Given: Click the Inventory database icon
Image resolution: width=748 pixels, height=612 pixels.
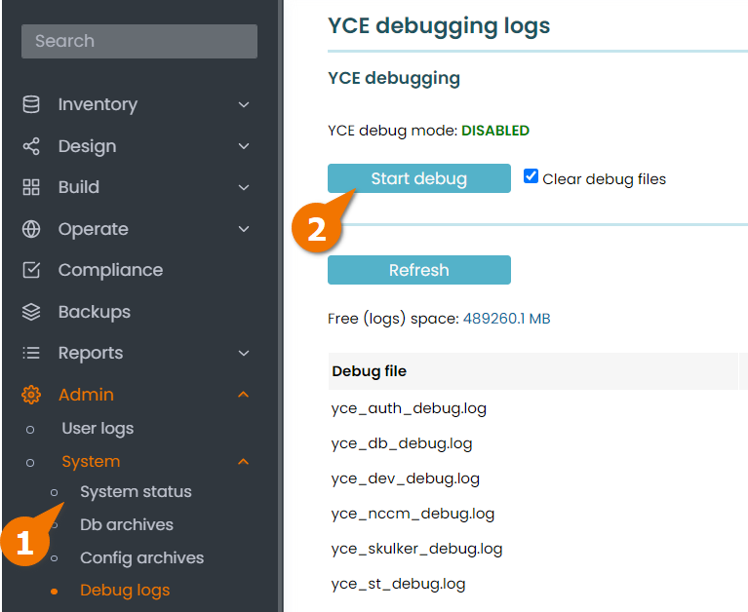Looking at the screenshot, I should pos(31,104).
